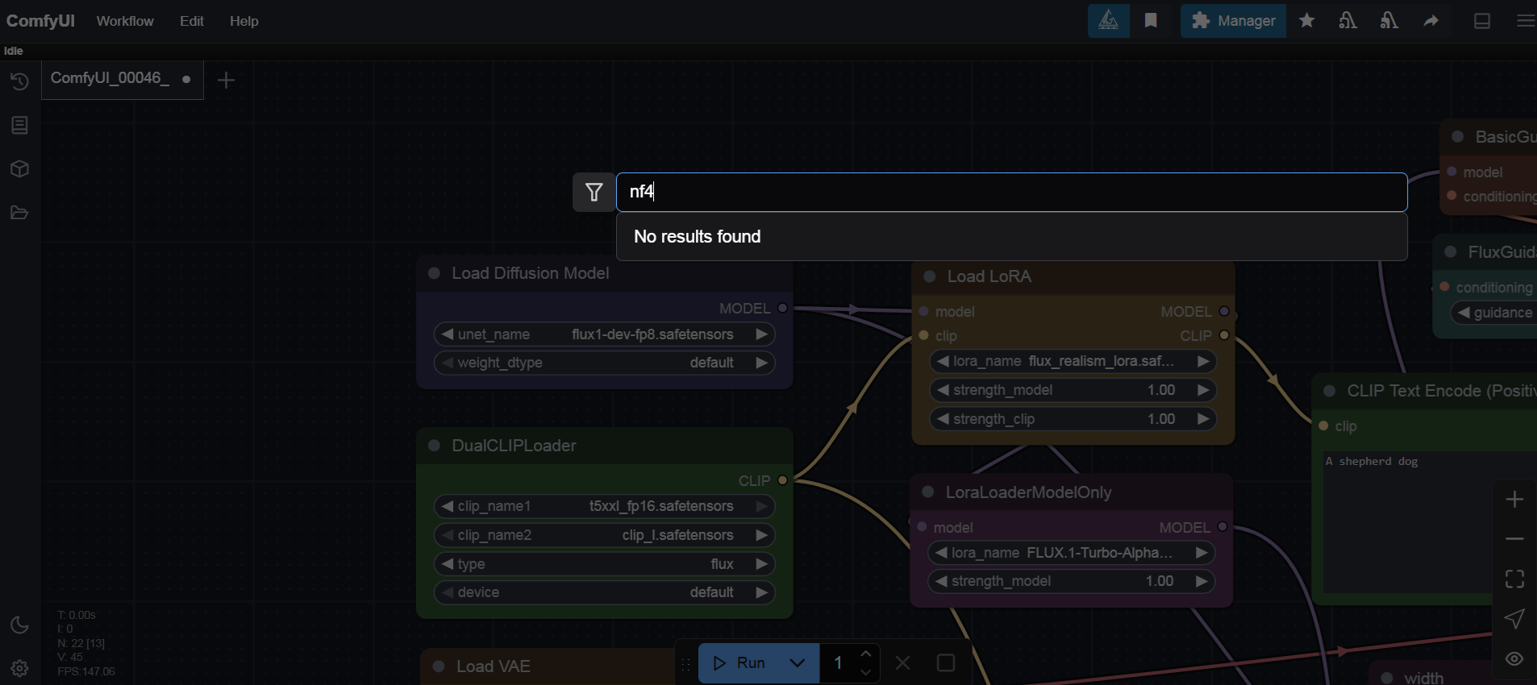Click the share arrow icon in top bar
The width and height of the screenshot is (1537, 685).
point(1431,21)
